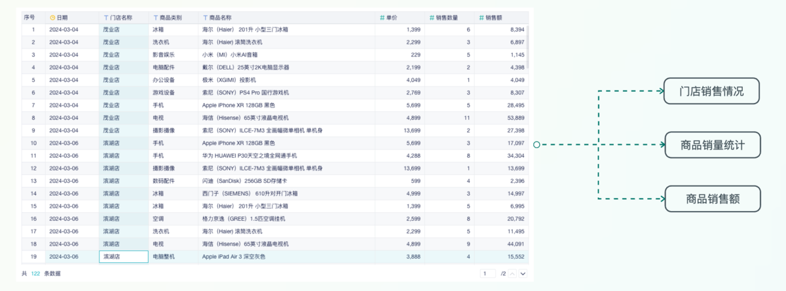Click the 商品销售额 box
Screen dimensions: 786x291
(x=713, y=198)
